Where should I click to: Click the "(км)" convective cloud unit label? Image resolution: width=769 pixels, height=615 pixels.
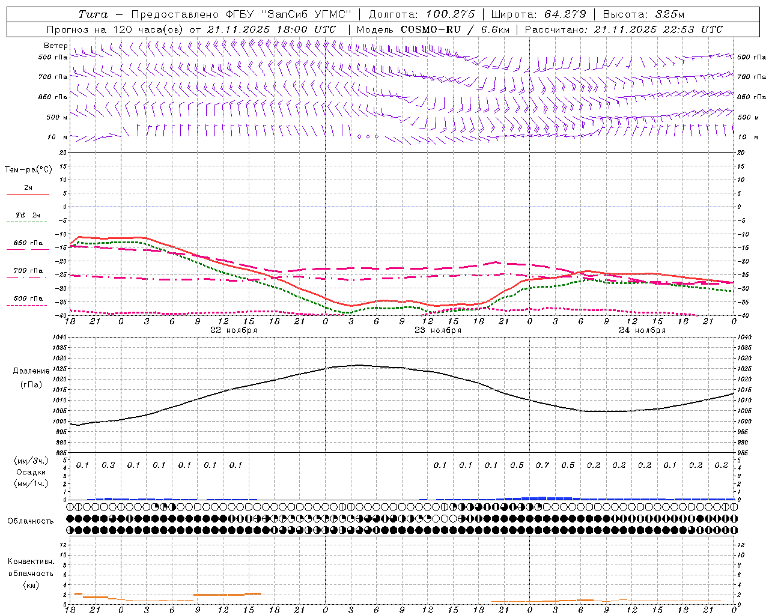(x=31, y=585)
